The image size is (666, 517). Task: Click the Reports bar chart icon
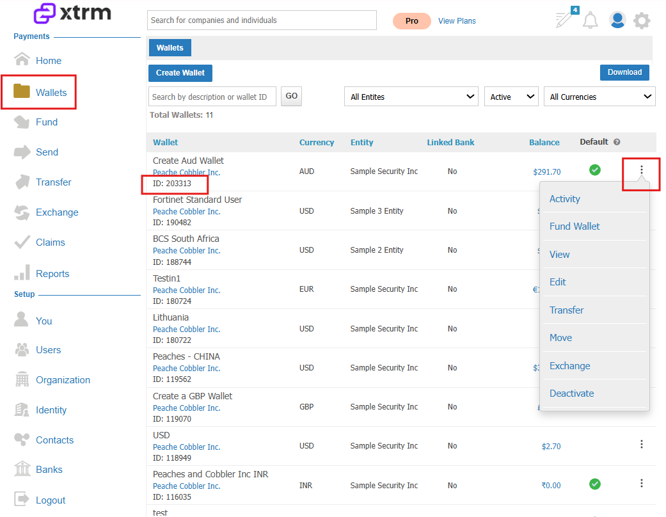(22, 273)
